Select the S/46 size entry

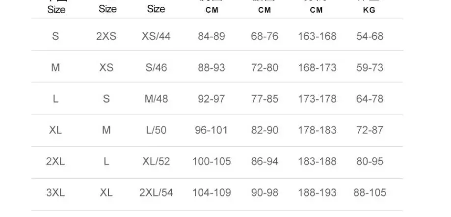click(156, 68)
